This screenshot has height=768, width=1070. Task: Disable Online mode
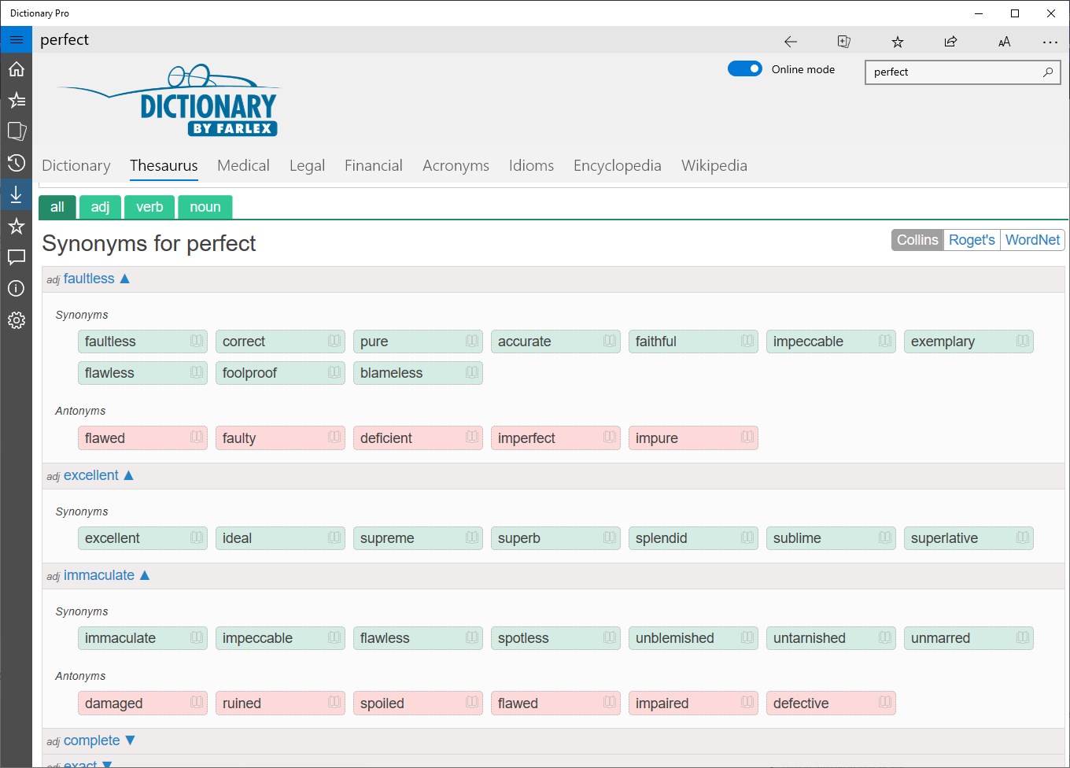click(744, 68)
